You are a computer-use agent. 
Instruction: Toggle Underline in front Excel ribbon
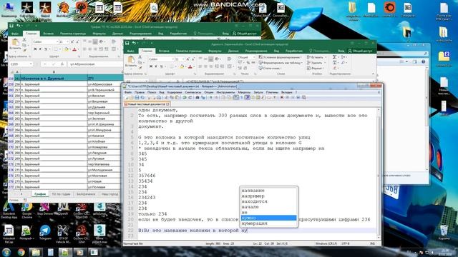pyautogui.click(x=161, y=66)
